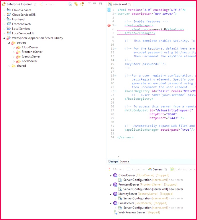The height and width of the screenshot is (220, 197).
Task: Click the Frontend project icon
Action: click(x=9, y=19)
